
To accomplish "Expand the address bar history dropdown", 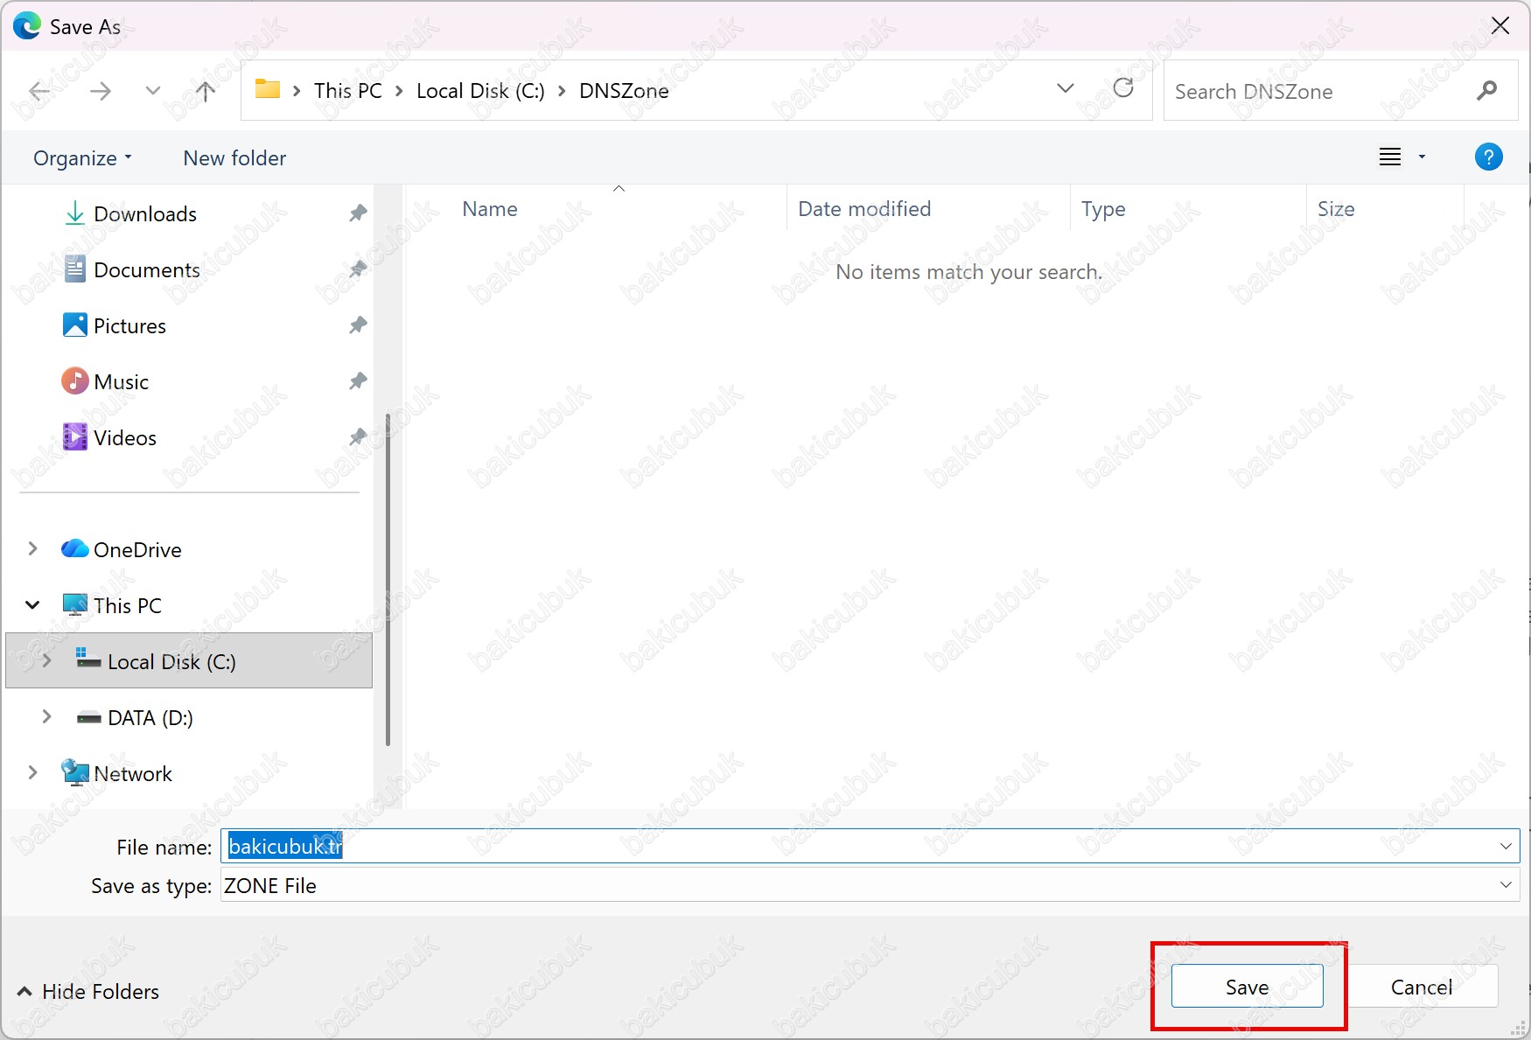I will pos(1065,88).
